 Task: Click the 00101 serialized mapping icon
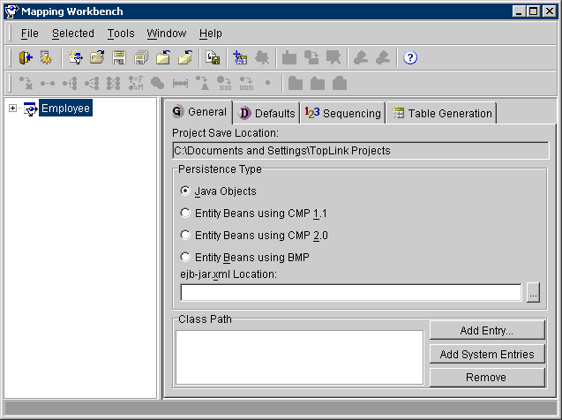tap(246, 83)
